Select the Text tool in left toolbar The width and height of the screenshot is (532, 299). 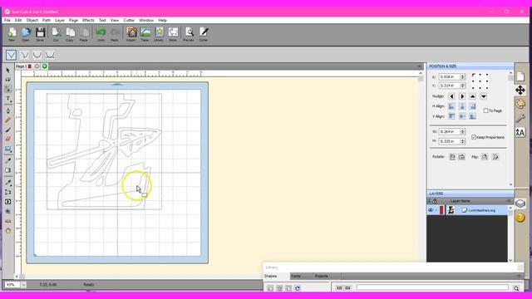tap(7, 99)
